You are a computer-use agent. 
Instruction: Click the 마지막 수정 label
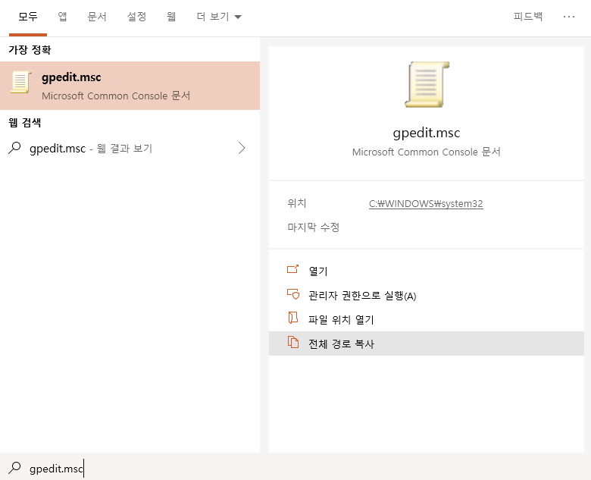(x=313, y=227)
